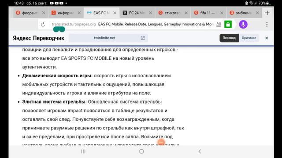282x158 pixels.
Task: Click the external link icon beside twinfinite.net
Action: (143, 38)
